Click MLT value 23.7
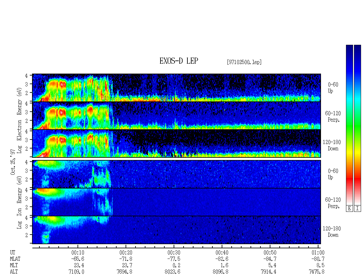 coord(127,266)
